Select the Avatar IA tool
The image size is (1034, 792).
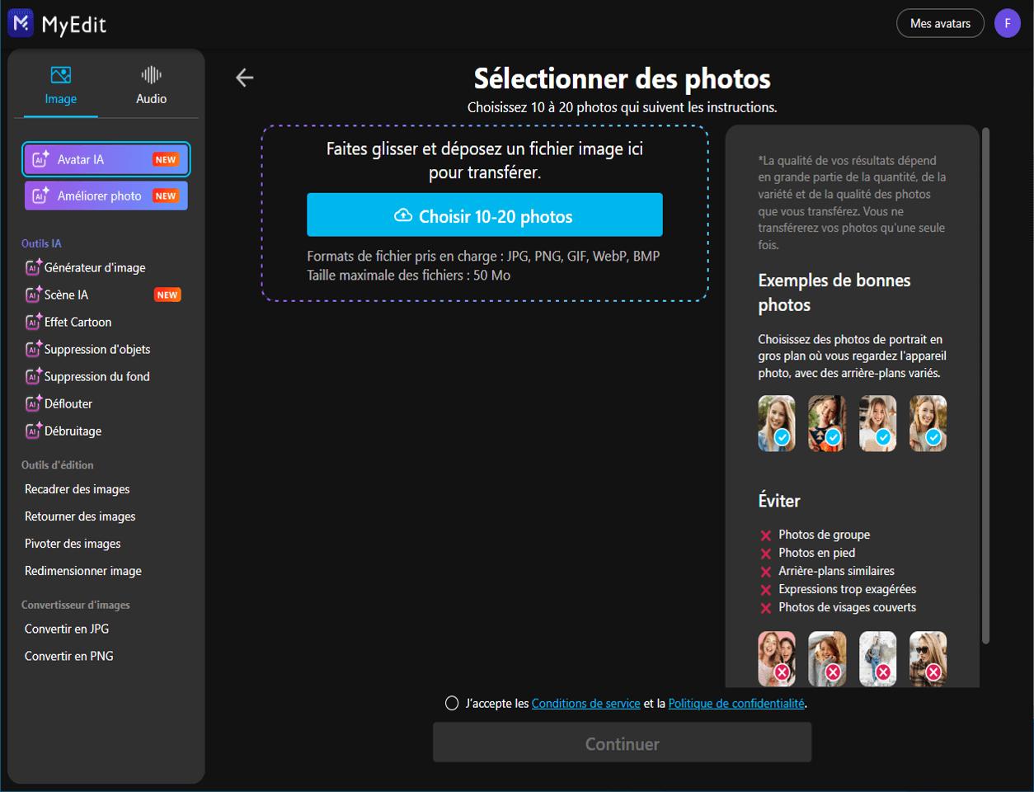[106, 161]
